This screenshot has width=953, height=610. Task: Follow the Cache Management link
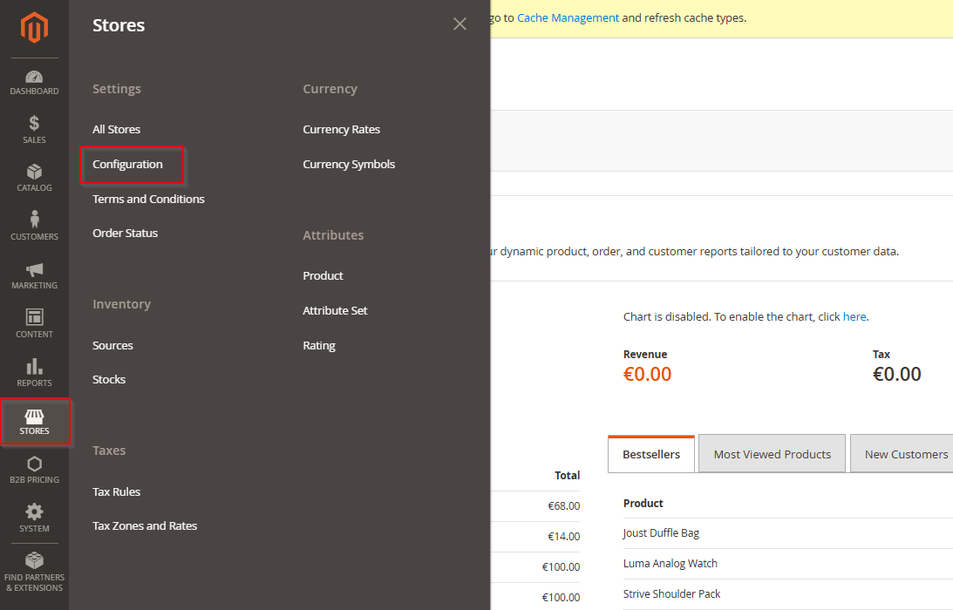568,17
